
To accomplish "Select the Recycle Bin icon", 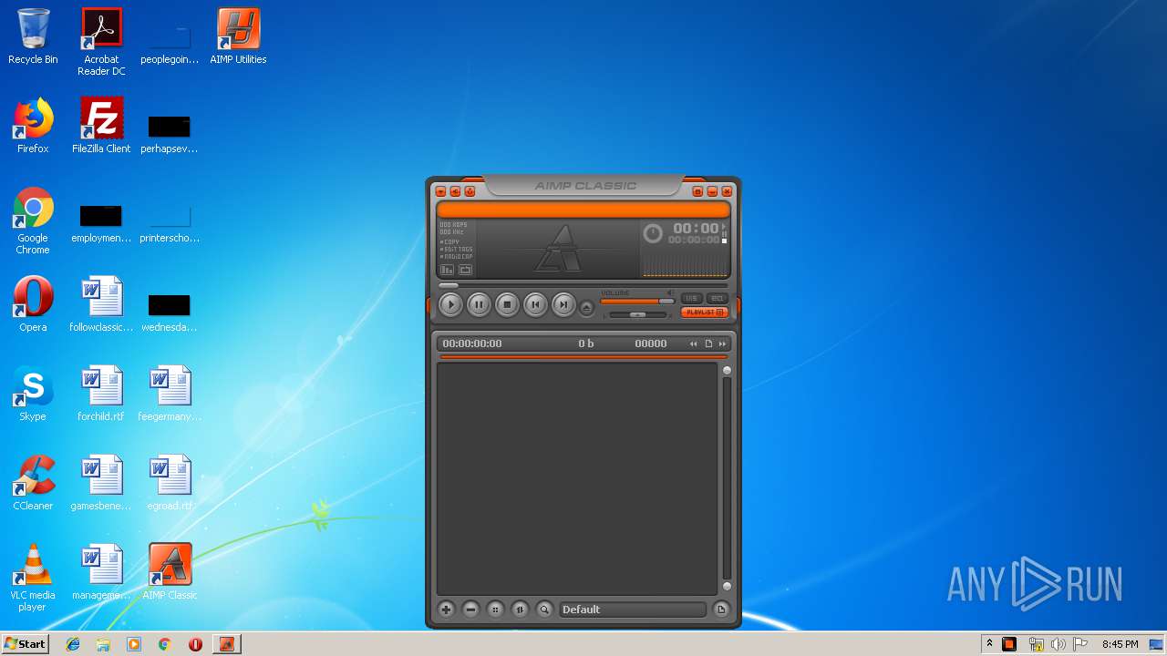I will click(x=33, y=37).
